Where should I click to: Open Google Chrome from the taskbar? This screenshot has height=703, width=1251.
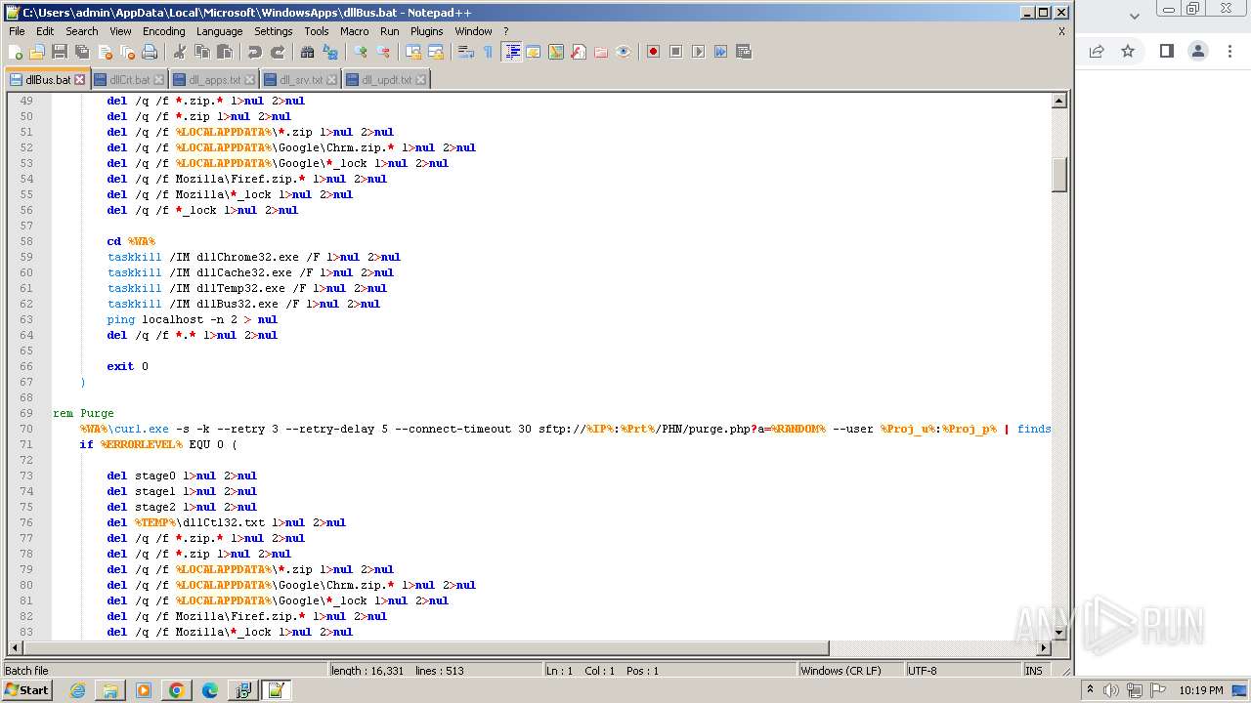tap(176, 690)
